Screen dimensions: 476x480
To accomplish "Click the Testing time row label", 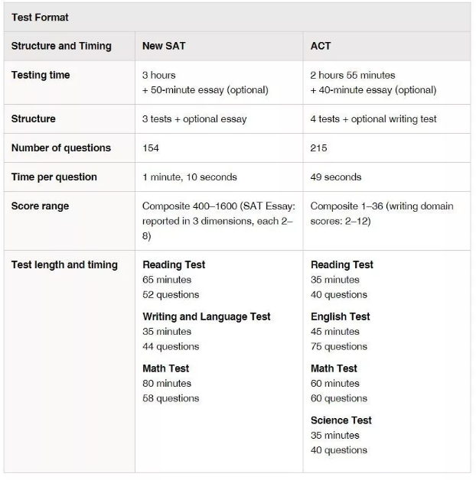I will pos(41,75).
